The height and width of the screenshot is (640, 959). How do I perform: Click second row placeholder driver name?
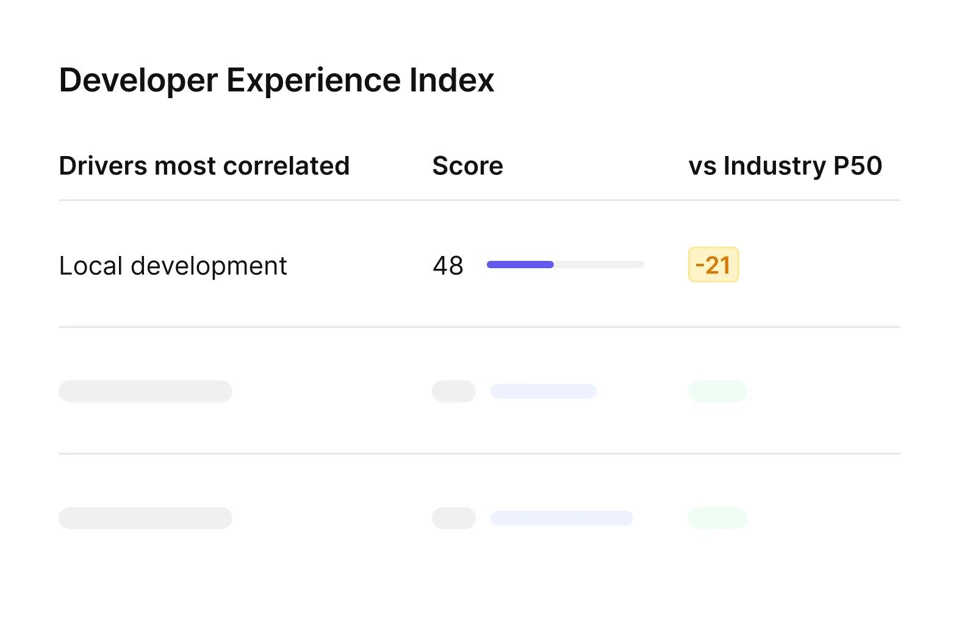click(145, 391)
